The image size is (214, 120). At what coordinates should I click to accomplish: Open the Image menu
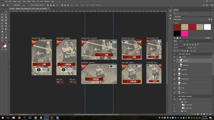click(x=14, y=1)
